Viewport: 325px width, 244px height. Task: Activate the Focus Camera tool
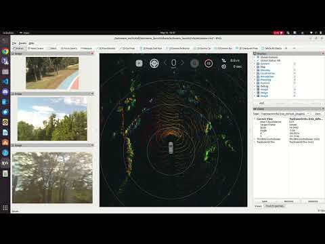click(x=69, y=48)
